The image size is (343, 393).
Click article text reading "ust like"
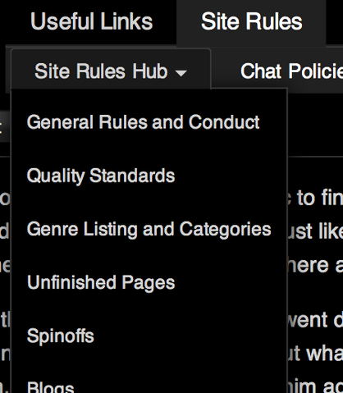click(x=315, y=231)
